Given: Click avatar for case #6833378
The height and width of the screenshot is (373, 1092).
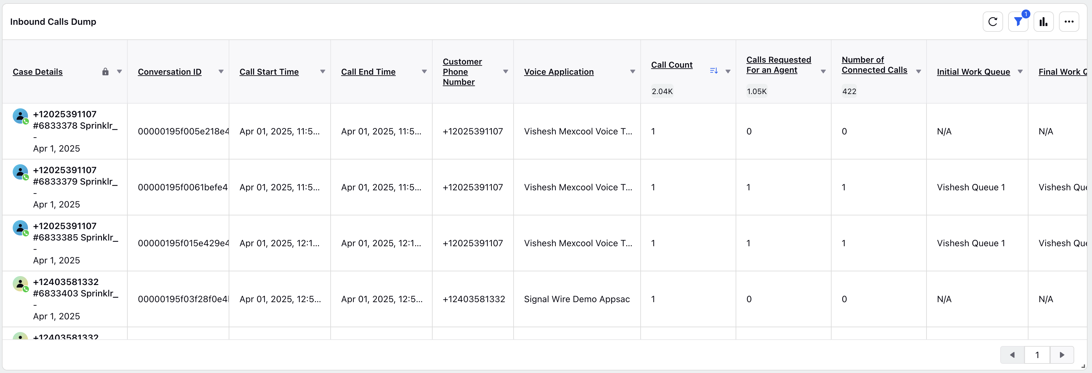Looking at the screenshot, I should pos(20,116).
